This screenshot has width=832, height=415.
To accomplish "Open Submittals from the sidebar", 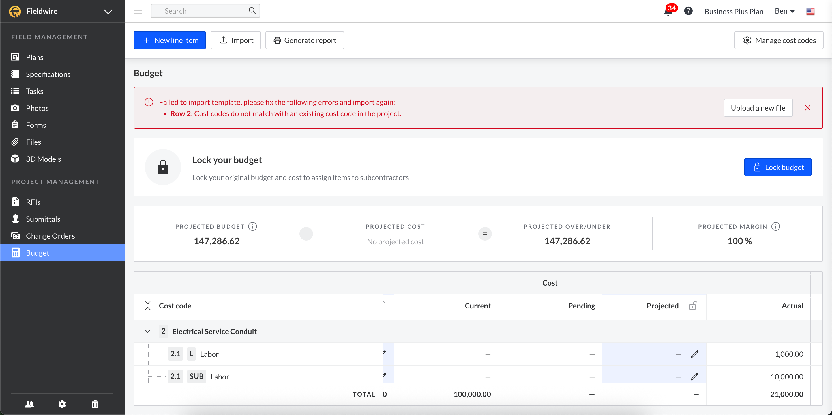I will [43, 219].
